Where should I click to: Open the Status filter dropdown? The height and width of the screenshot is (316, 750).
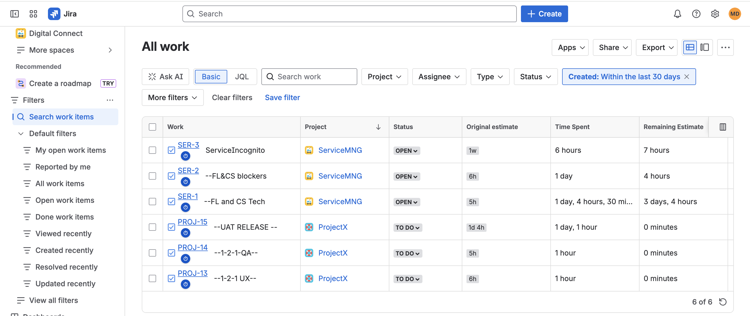click(536, 77)
